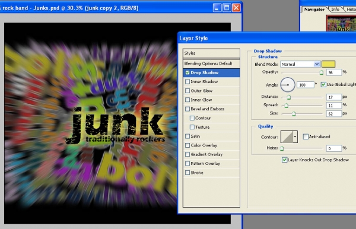Turn on Color Overlay checkbox
This screenshot has width=356, height=229.
tap(187, 145)
